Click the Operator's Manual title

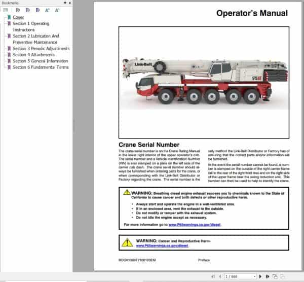pyautogui.click(x=252, y=13)
